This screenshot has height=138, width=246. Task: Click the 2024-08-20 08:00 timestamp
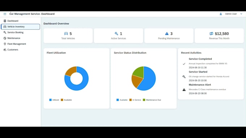point(198,93)
